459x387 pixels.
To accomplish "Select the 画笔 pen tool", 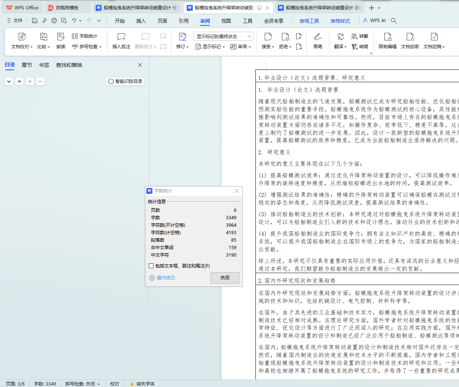I will pyautogui.click(x=318, y=41).
